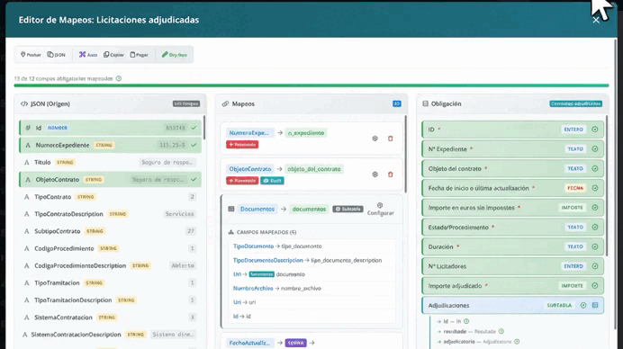Click the SUBTABLA badge on Adjudicaciones row
Image resolution: width=623 pixels, height=349 pixels.
(559, 305)
